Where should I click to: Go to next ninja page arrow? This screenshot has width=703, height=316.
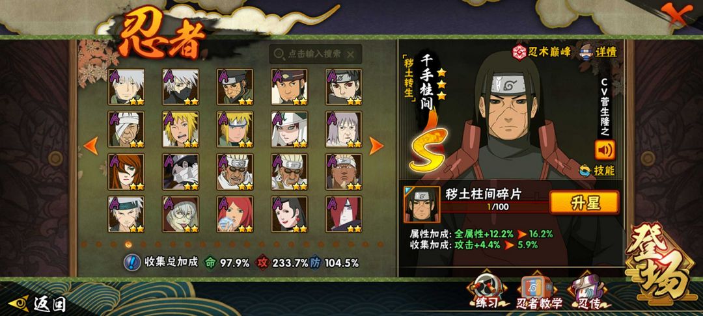click(x=376, y=146)
